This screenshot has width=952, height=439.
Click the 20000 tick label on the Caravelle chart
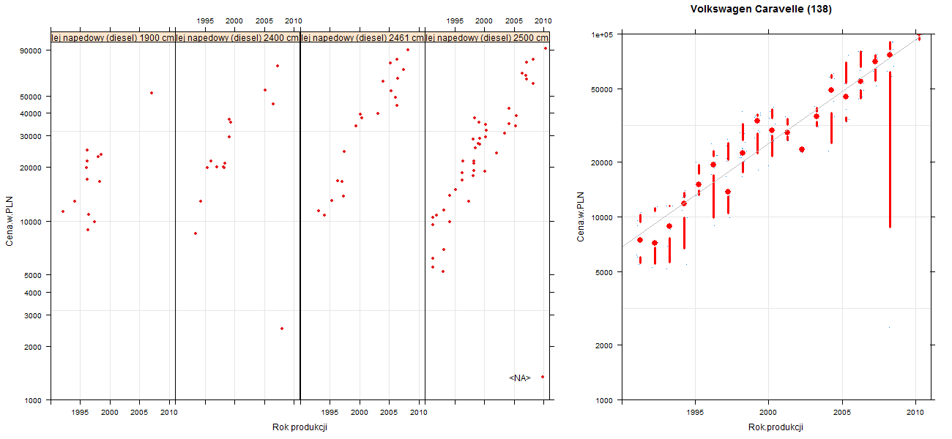pyautogui.click(x=601, y=162)
